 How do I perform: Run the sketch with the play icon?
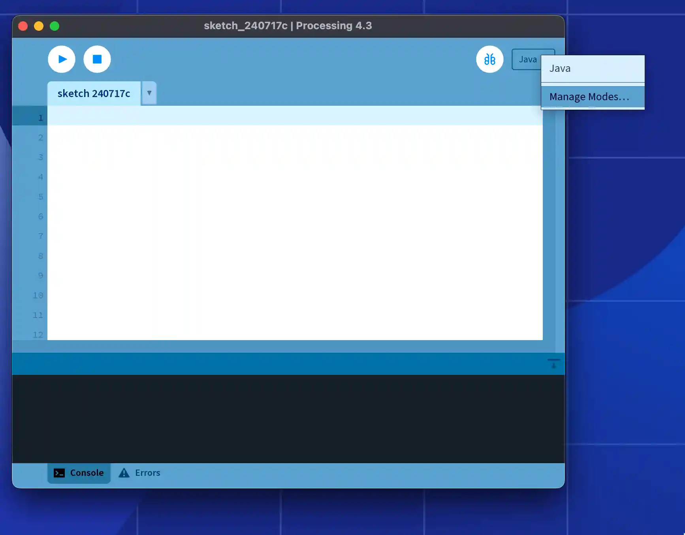pyautogui.click(x=61, y=59)
